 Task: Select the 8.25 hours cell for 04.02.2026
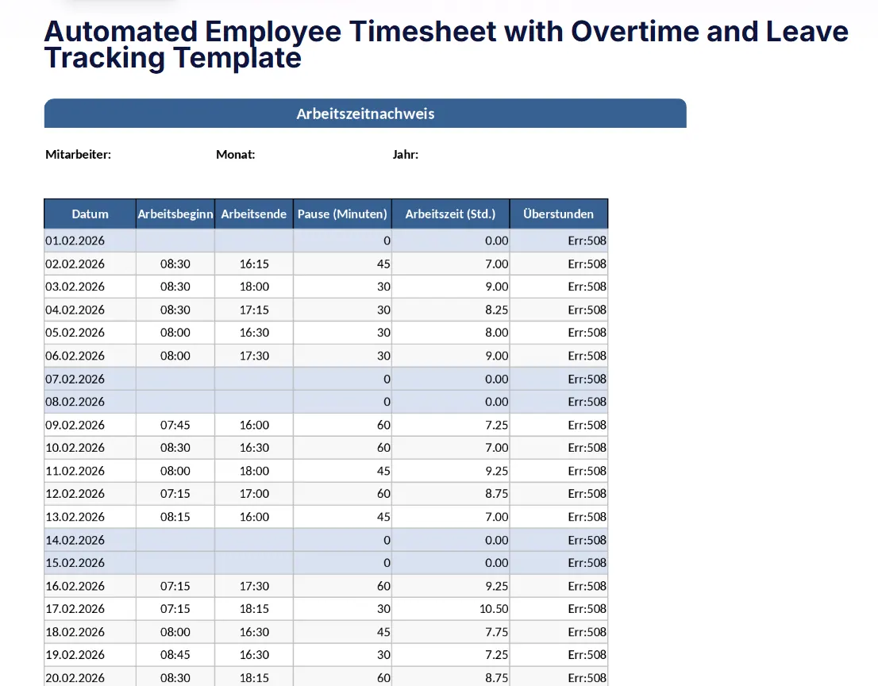click(x=451, y=310)
